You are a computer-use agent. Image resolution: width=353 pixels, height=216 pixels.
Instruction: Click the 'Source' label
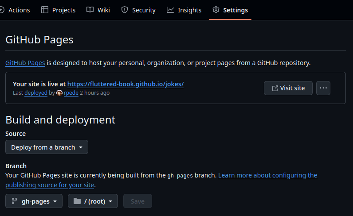click(x=16, y=134)
